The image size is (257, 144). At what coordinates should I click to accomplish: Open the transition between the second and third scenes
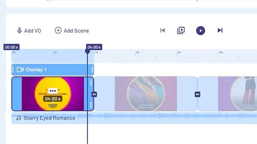[197, 94]
